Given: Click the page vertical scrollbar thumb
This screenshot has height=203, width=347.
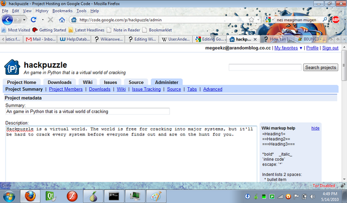Looking at the screenshot, I should click(344, 65).
